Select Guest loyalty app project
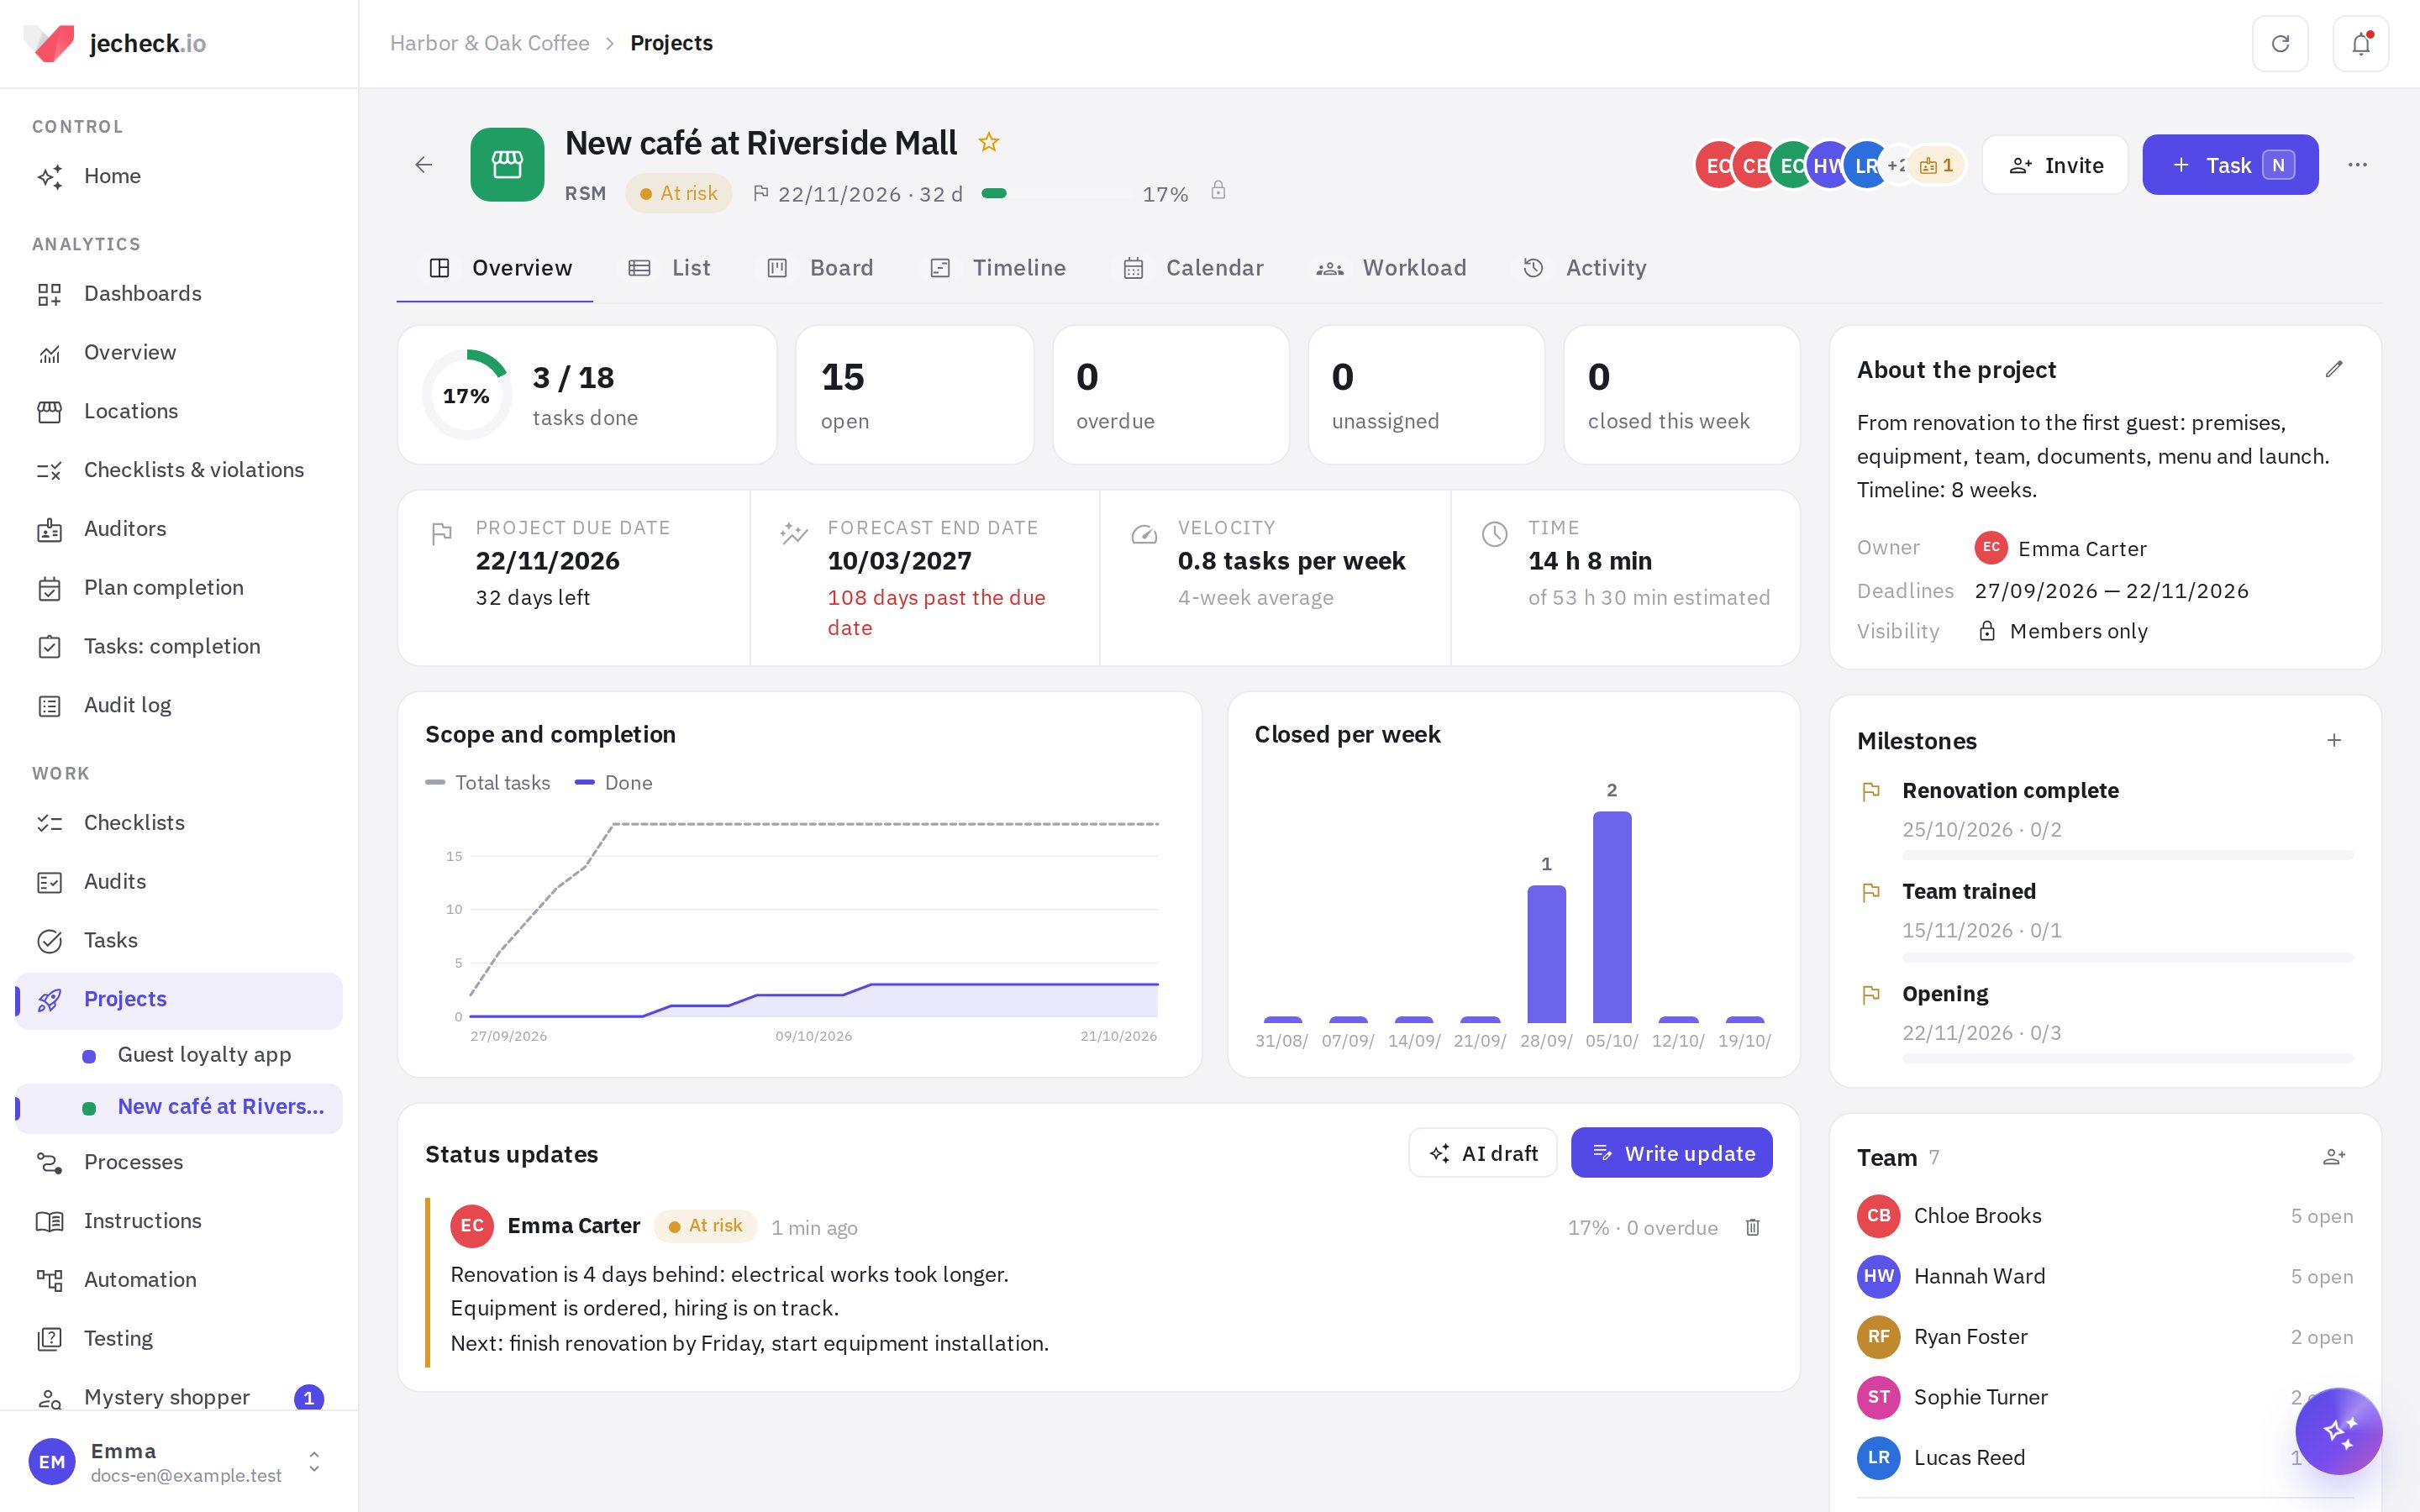 tap(179, 1055)
